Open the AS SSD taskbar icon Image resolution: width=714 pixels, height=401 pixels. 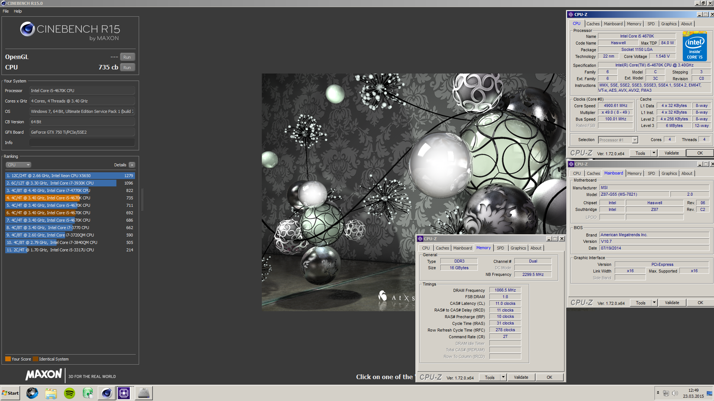pyautogui.click(x=144, y=393)
